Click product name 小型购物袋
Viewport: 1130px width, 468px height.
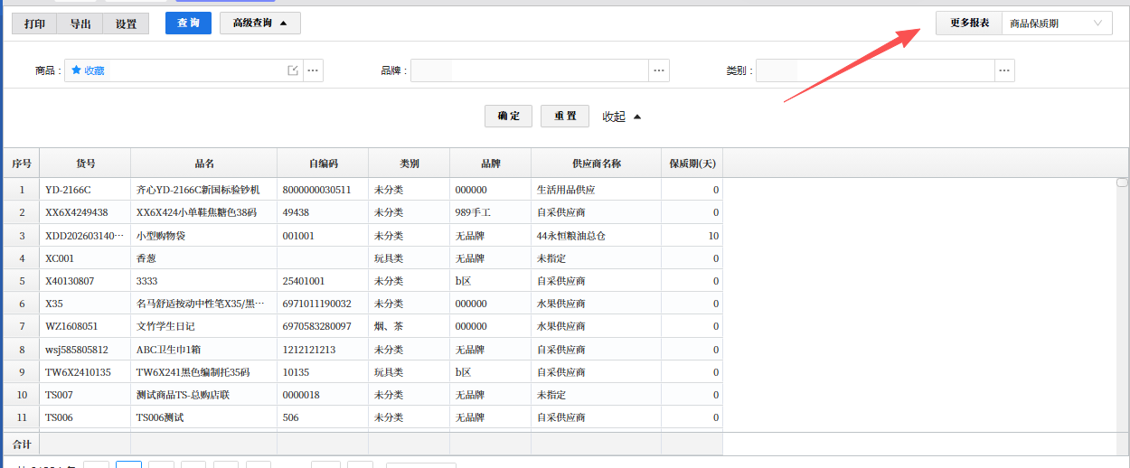point(160,236)
